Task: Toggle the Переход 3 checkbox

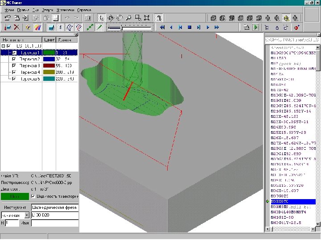Action: [x=15, y=65]
